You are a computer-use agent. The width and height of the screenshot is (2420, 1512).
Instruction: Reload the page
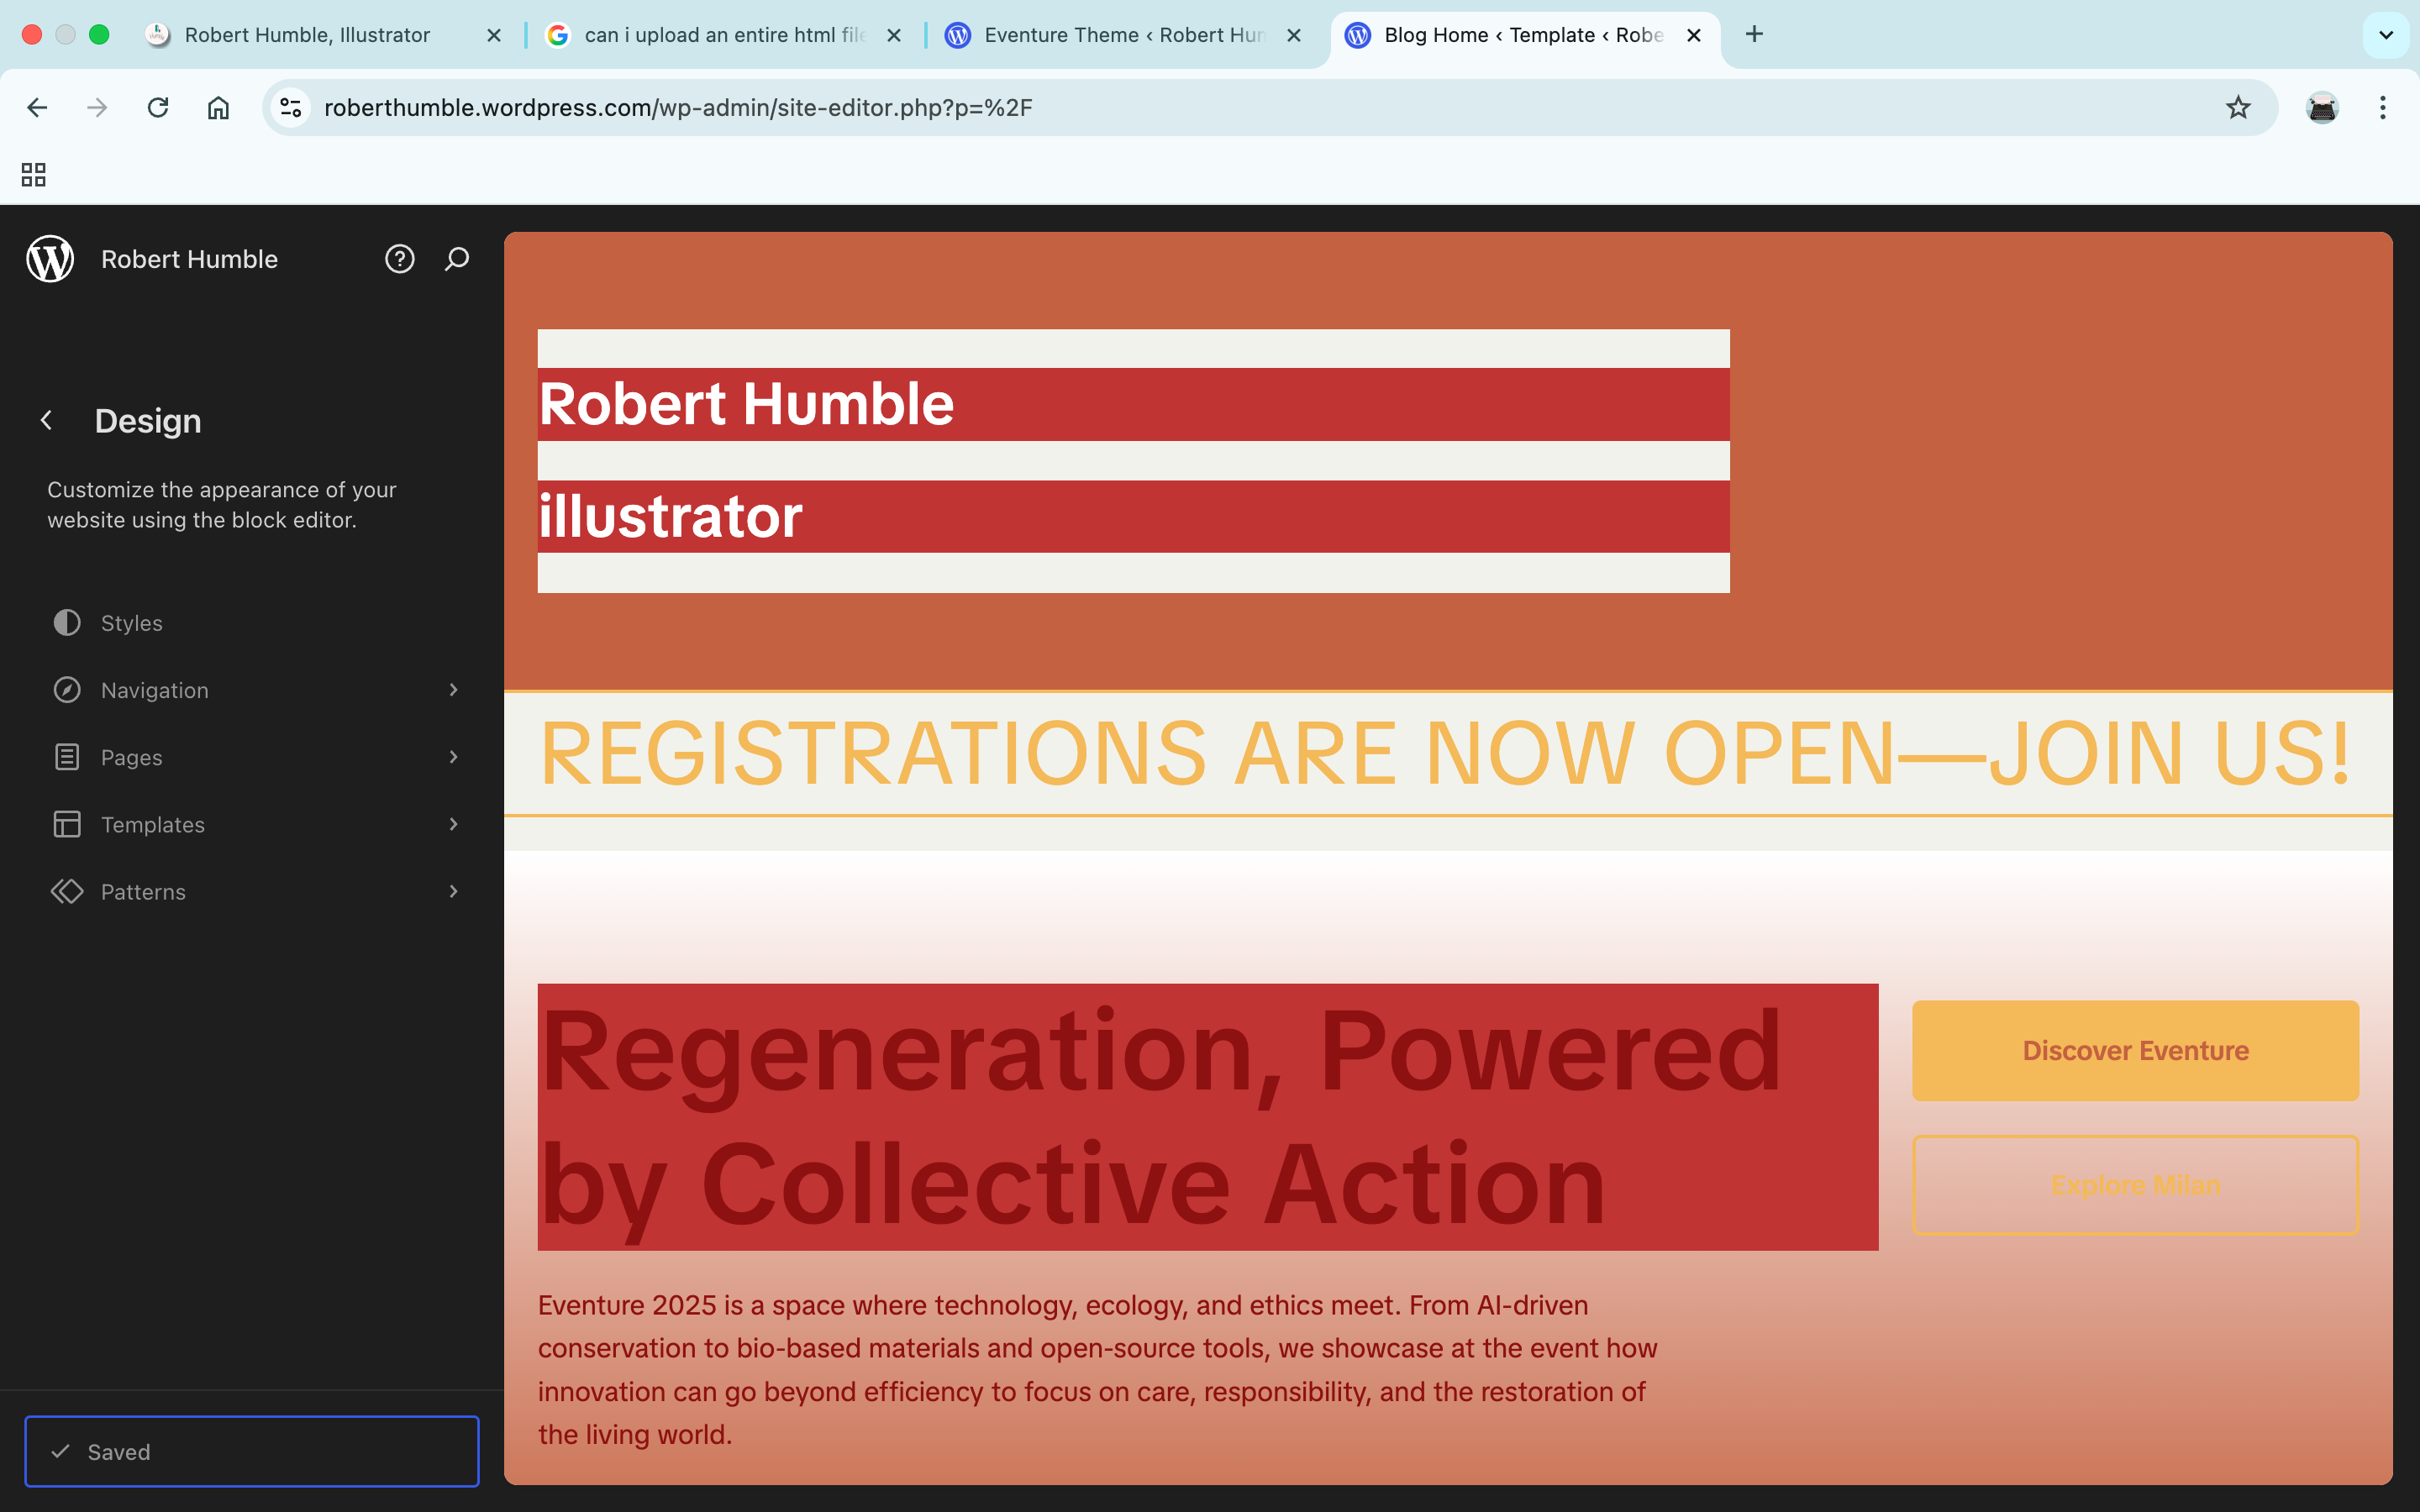(x=158, y=107)
